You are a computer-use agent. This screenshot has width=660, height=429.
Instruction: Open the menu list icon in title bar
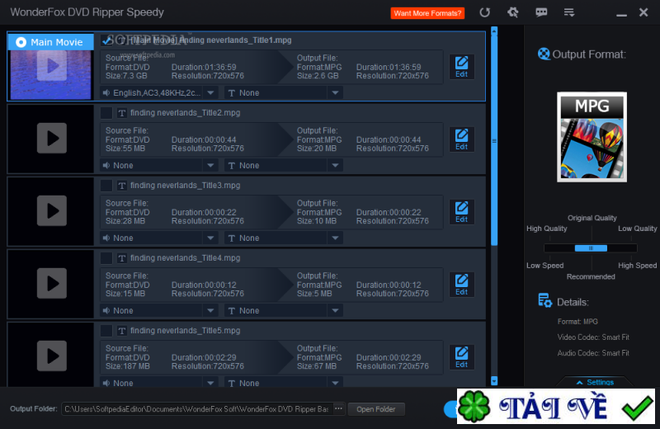[x=569, y=12]
